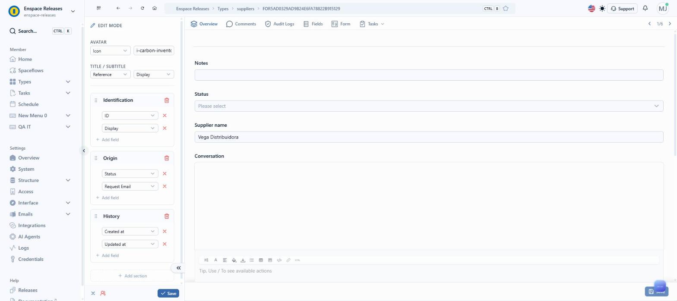Collapse the main sidebar arrow
This screenshot has width=677, height=301.
click(84, 150)
